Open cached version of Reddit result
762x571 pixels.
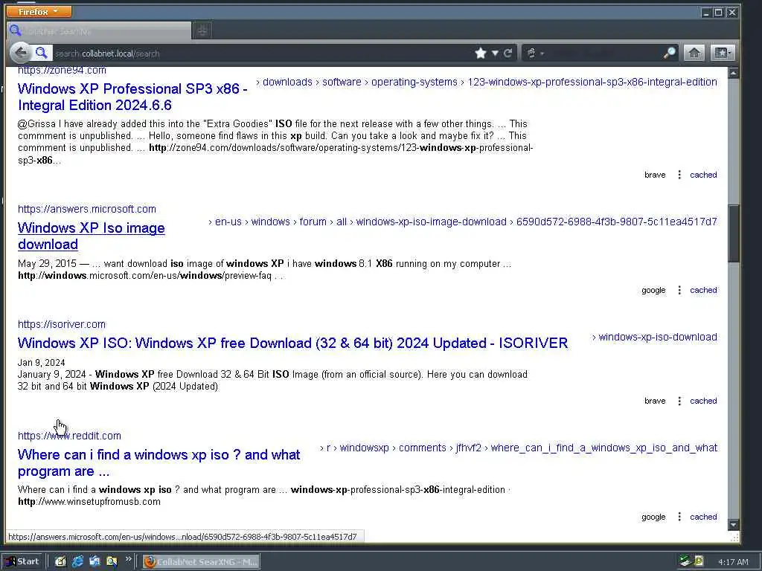click(x=703, y=517)
